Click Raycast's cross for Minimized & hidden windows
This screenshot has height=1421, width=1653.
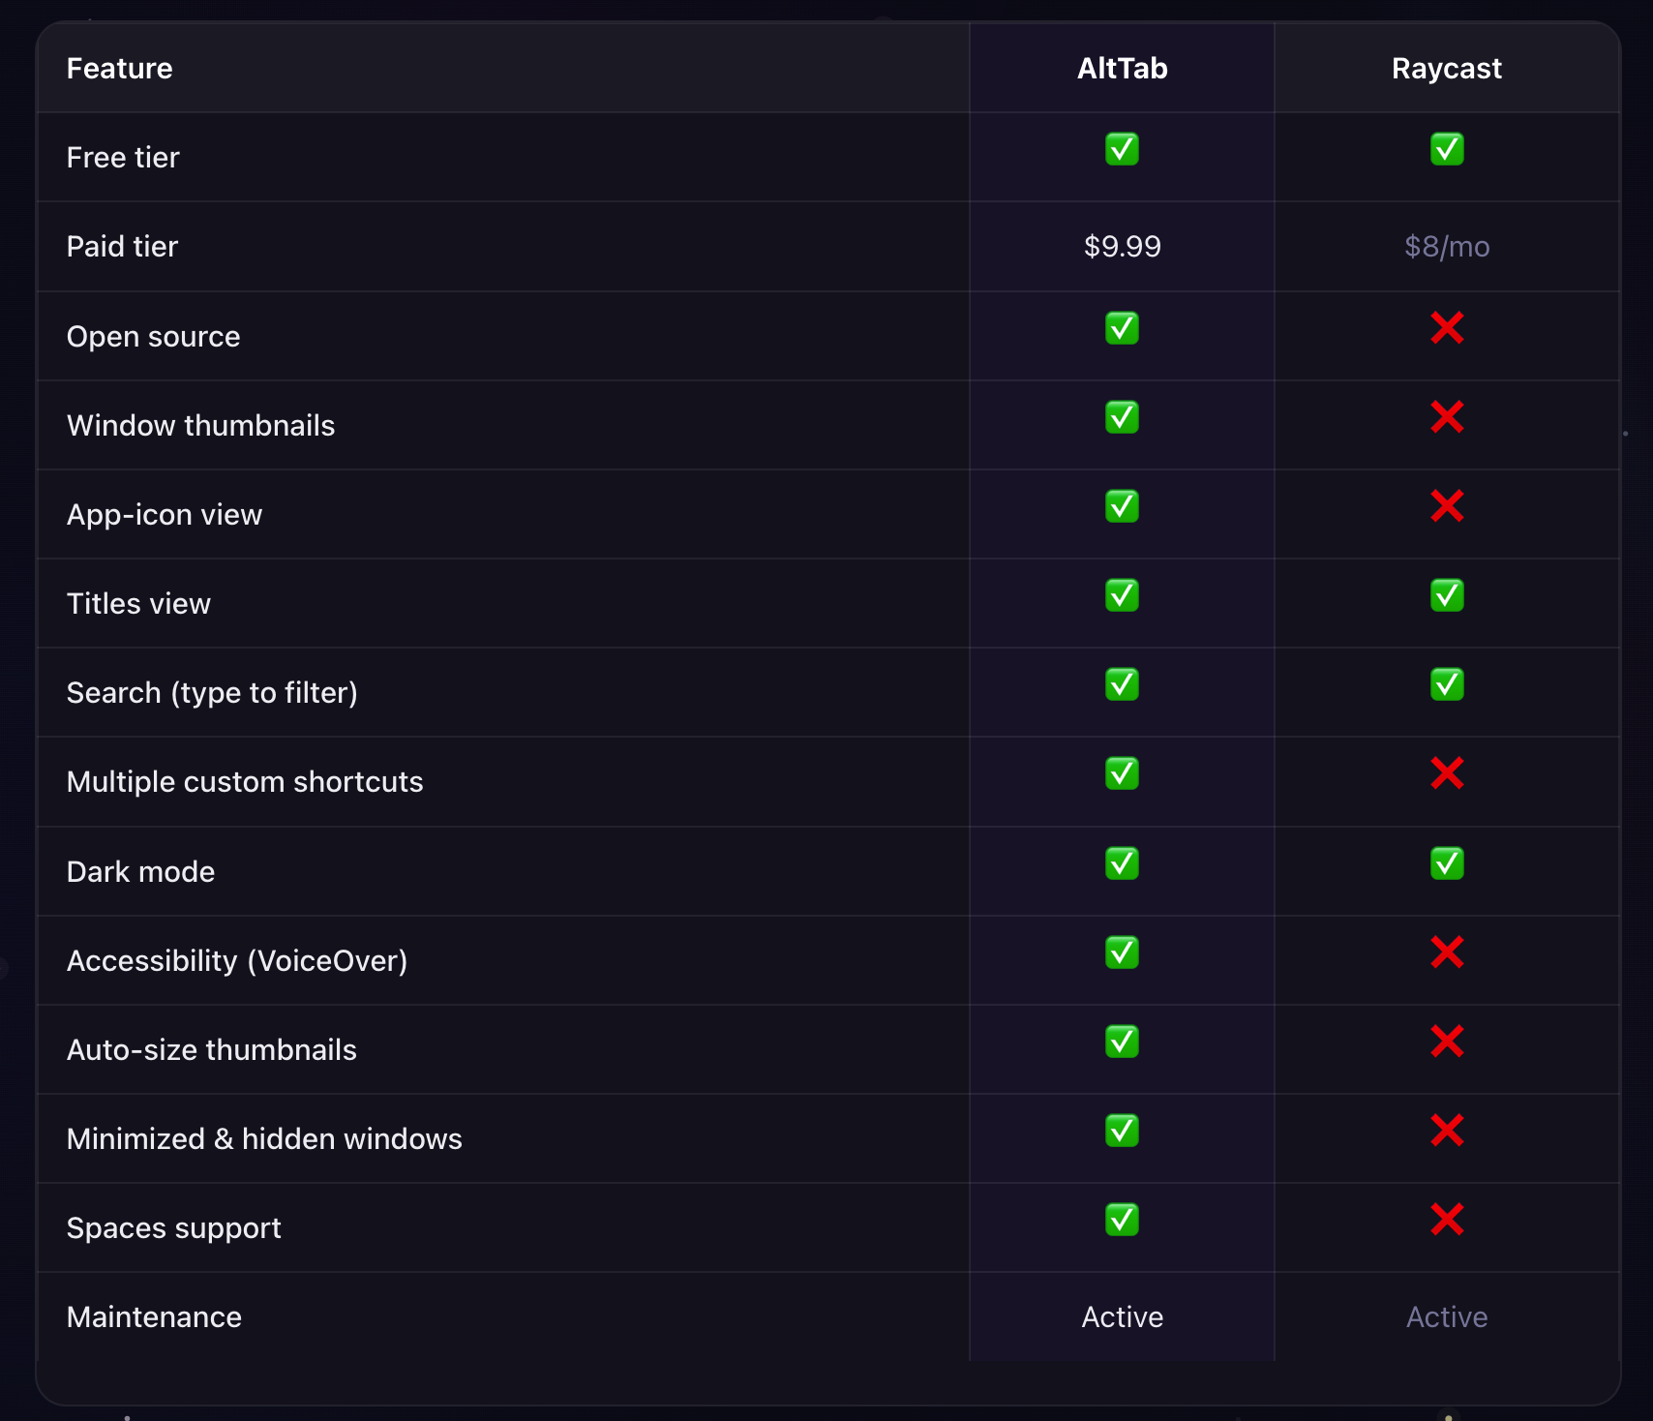1447,1131
